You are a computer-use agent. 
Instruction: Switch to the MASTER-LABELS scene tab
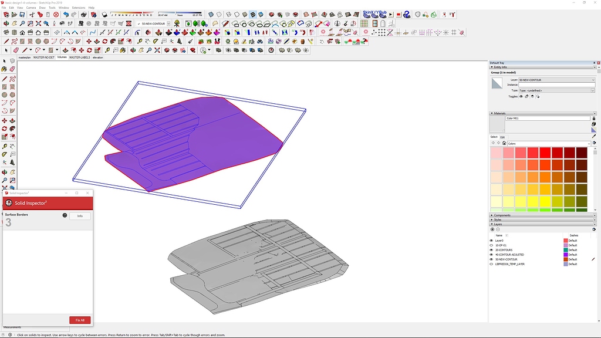(x=79, y=58)
